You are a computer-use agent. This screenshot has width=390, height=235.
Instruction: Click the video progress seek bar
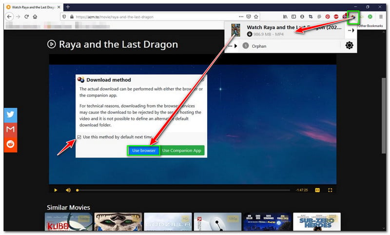point(184,190)
